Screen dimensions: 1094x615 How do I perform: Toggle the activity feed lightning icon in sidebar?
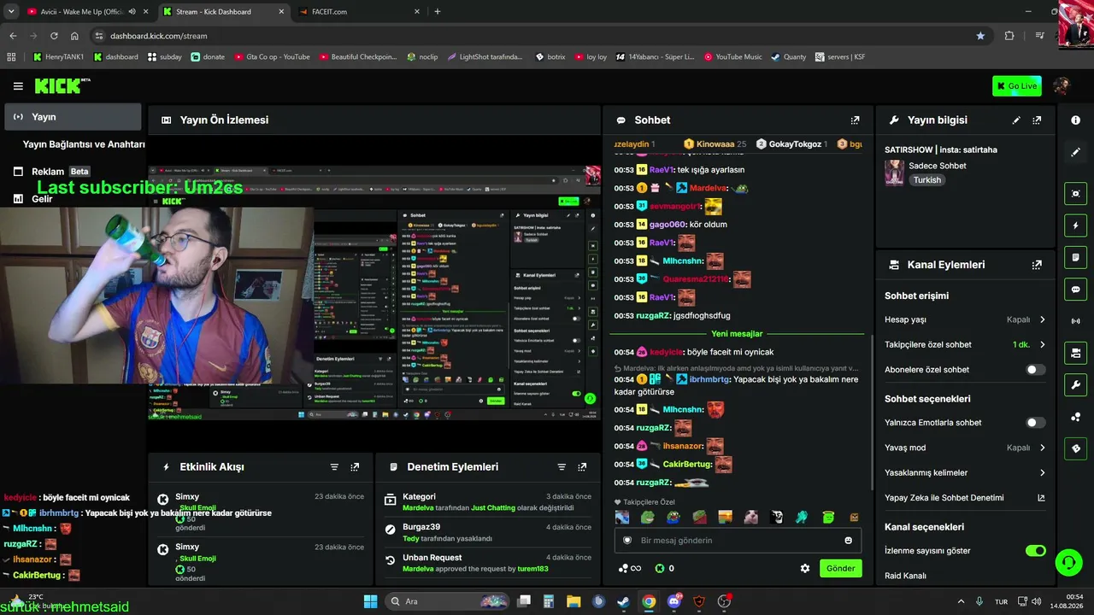1075,225
